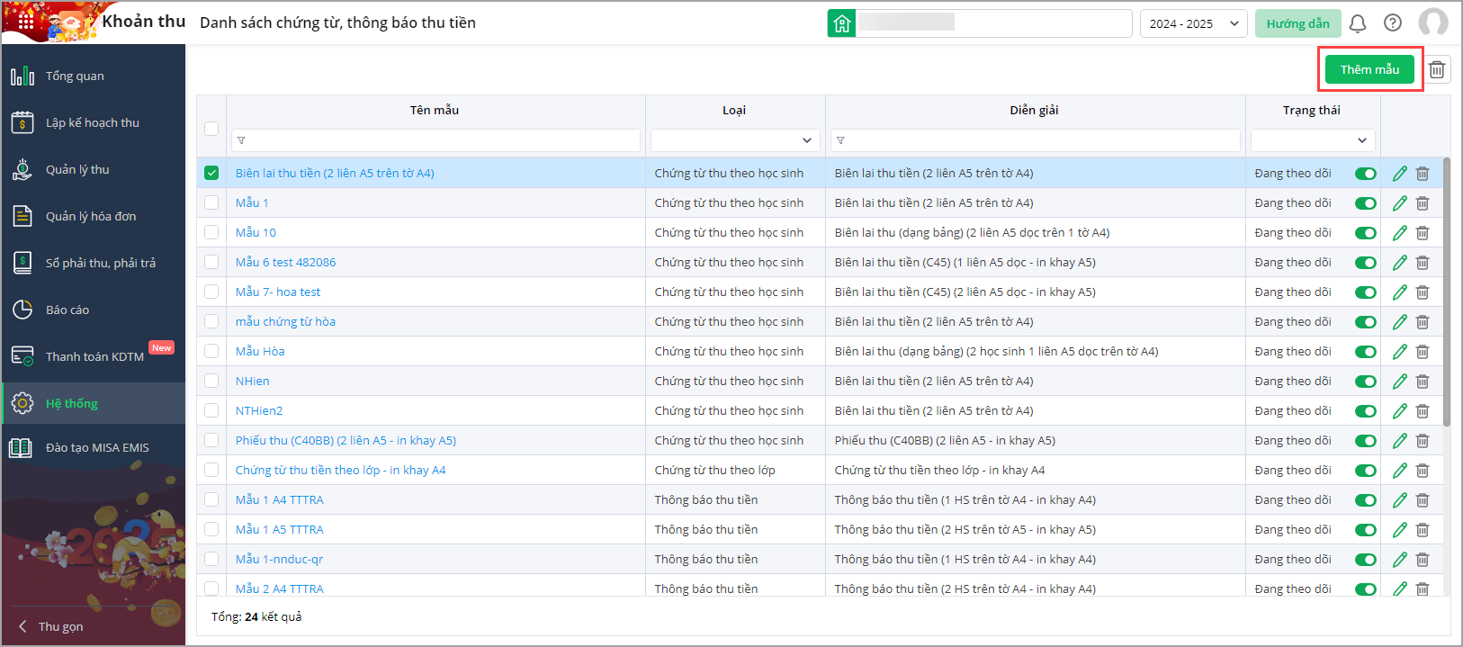Open Sổ phải thu, phải trả menu
The height and width of the screenshot is (647, 1463).
click(94, 264)
